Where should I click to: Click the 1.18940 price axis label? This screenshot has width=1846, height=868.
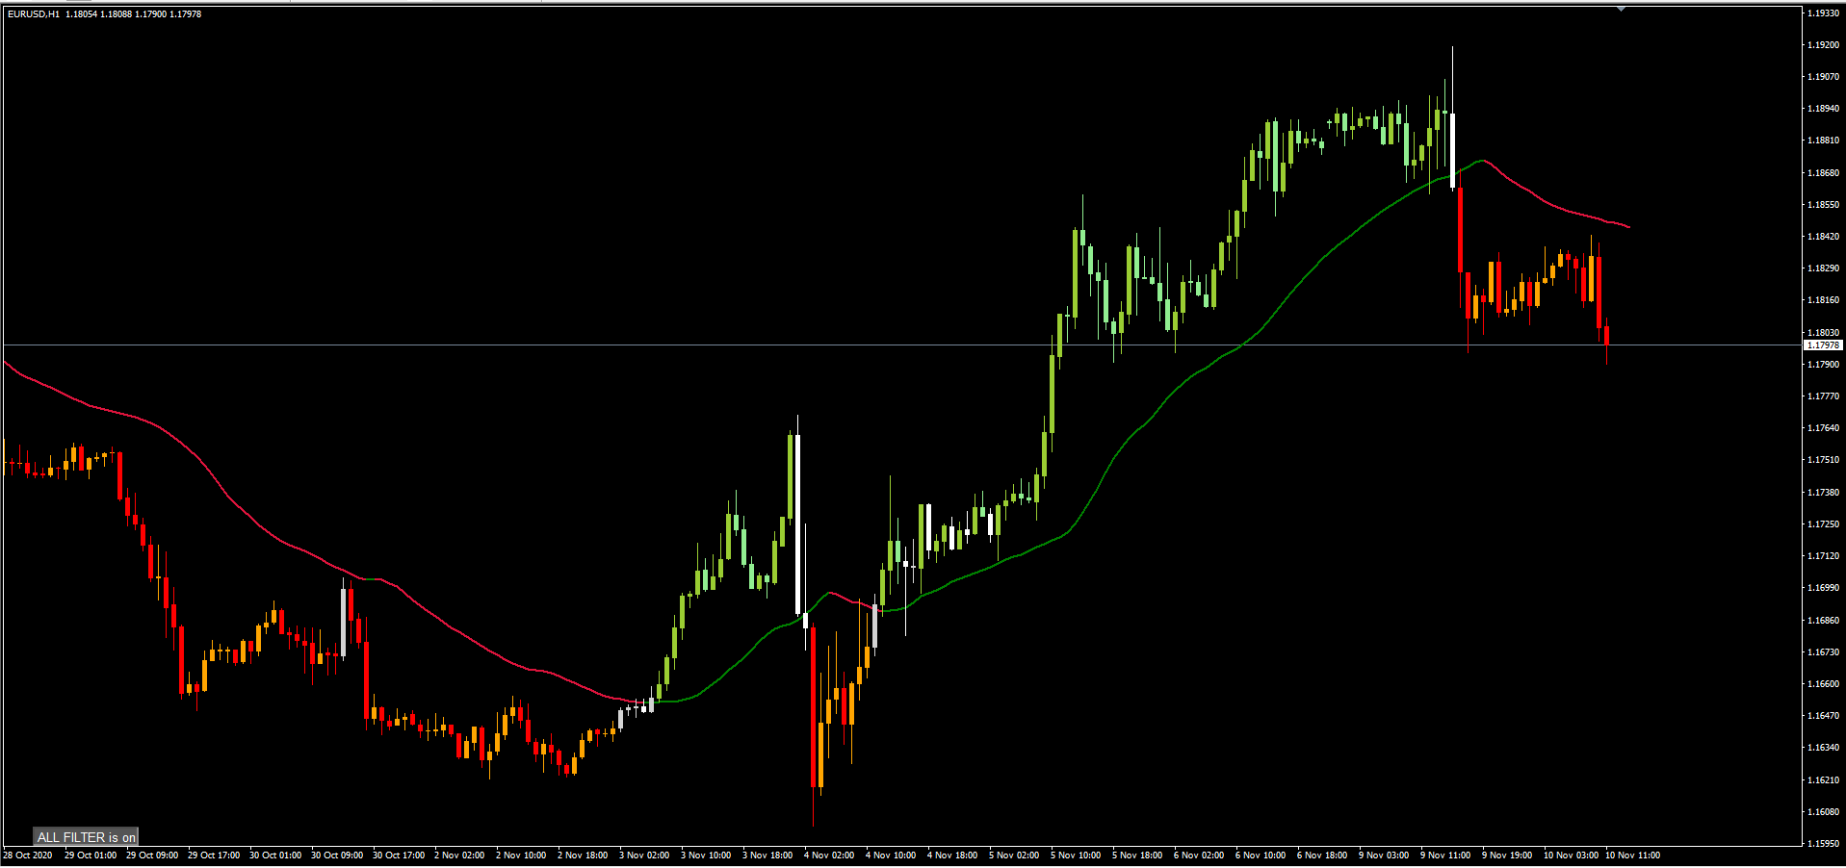point(1823,109)
